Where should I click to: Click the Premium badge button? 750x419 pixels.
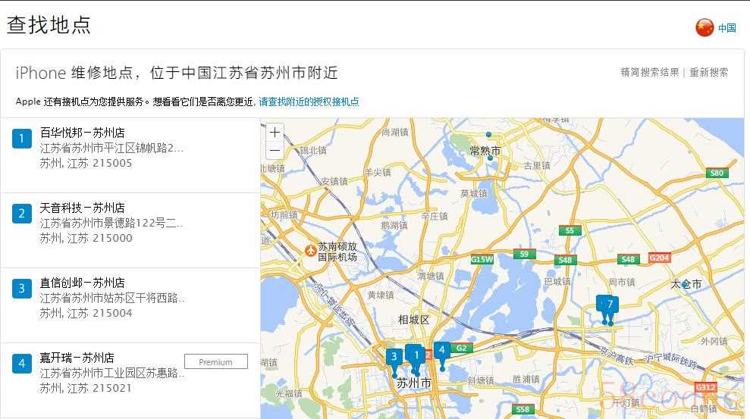point(216,361)
